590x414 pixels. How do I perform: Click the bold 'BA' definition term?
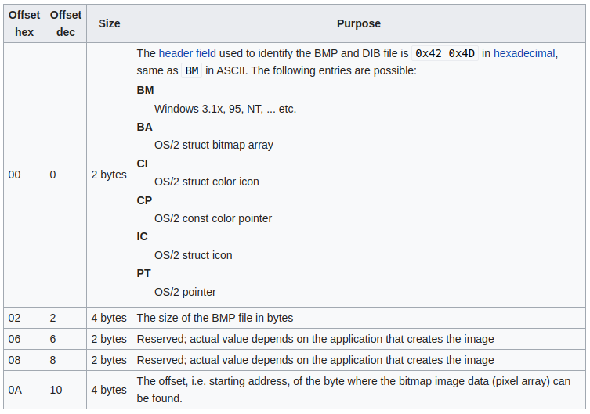(145, 127)
